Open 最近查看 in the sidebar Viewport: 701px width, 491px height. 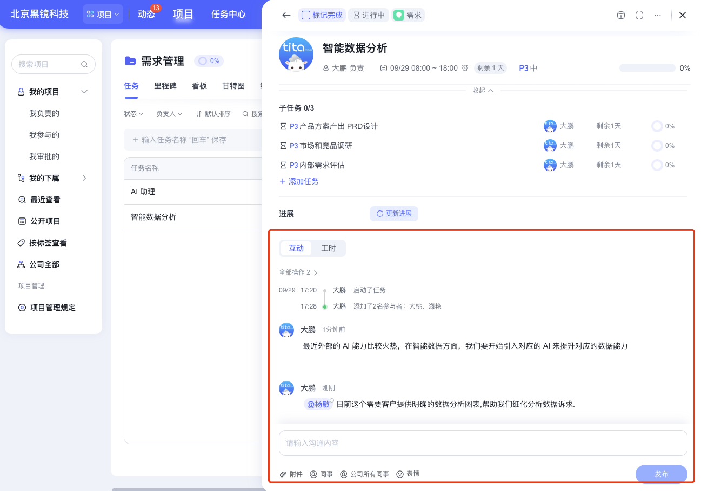pos(39,200)
